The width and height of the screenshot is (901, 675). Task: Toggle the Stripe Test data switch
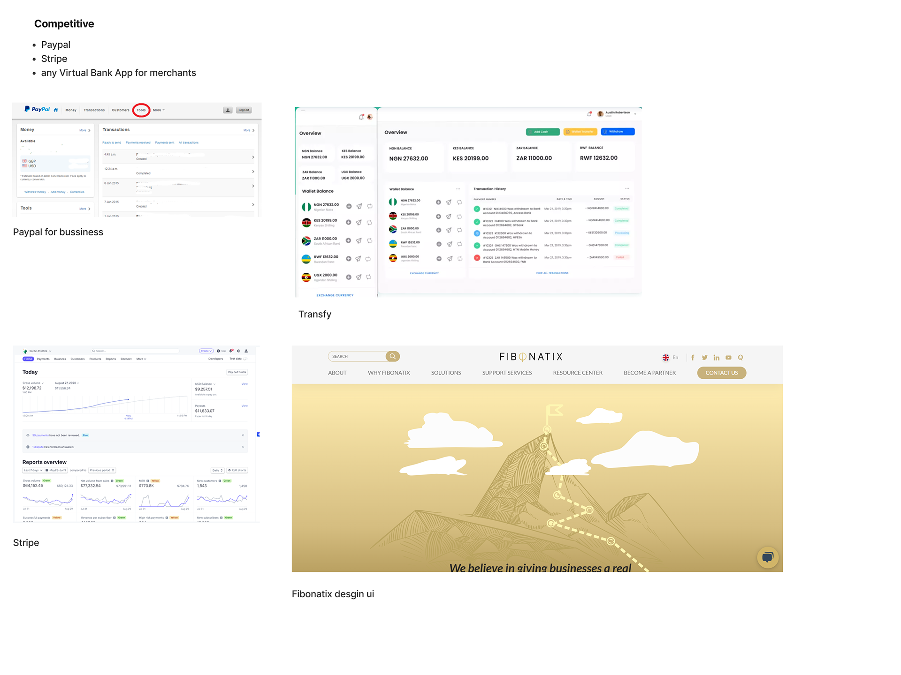(x=245, y=359)
